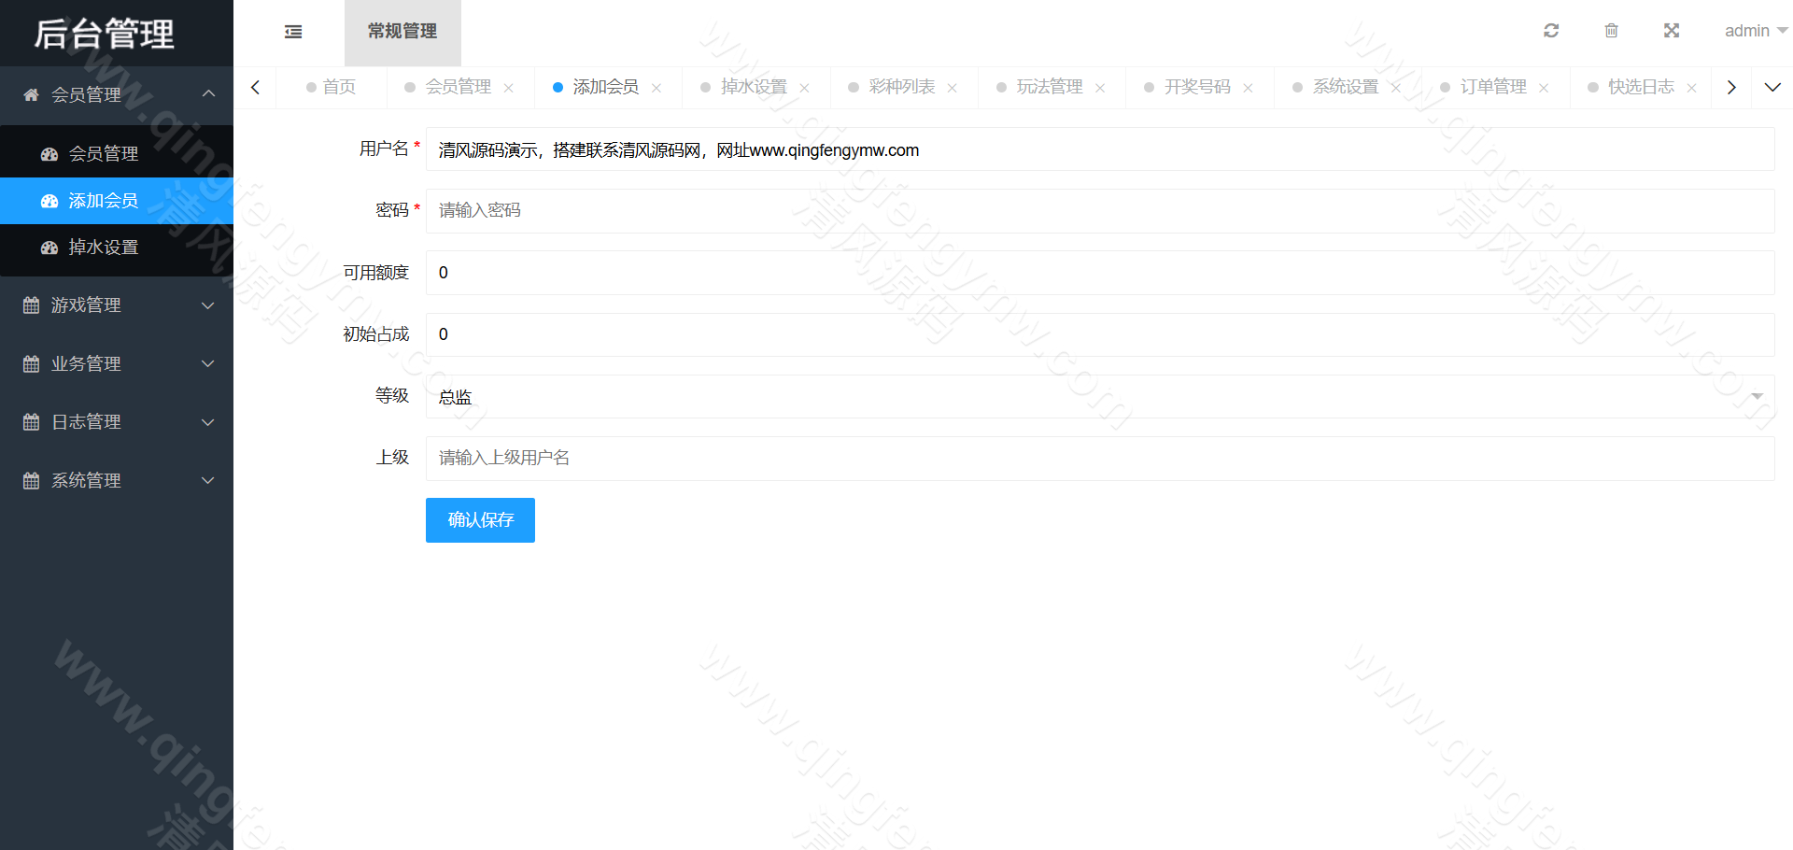Click the fullscreen toggle icon
The image size is (1793, 850).
1672,30
